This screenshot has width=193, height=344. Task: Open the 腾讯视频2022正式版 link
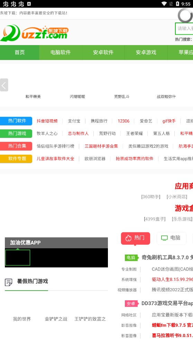click(173, 290)
